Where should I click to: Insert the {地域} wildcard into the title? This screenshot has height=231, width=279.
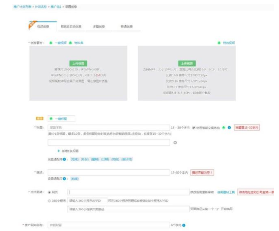coord(75,159)
